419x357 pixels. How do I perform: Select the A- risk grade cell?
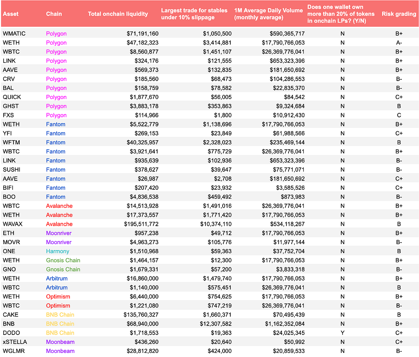click(x=399, y=43)
